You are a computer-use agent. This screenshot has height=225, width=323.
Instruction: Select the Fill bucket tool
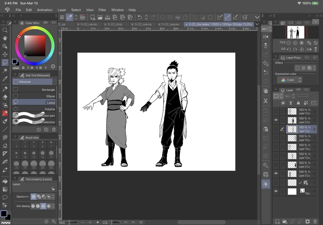tap(5, 181)
